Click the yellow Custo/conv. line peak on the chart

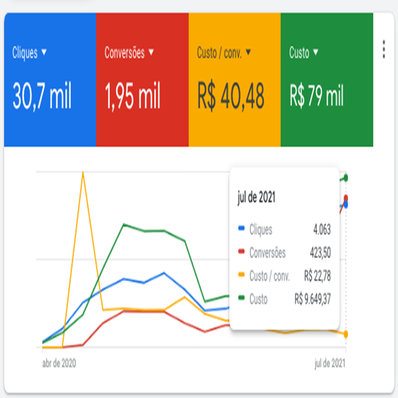tap(83, 173)
